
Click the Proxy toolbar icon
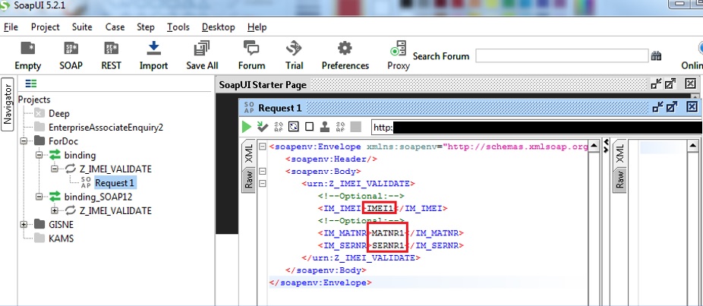click(x=398, y=49)
